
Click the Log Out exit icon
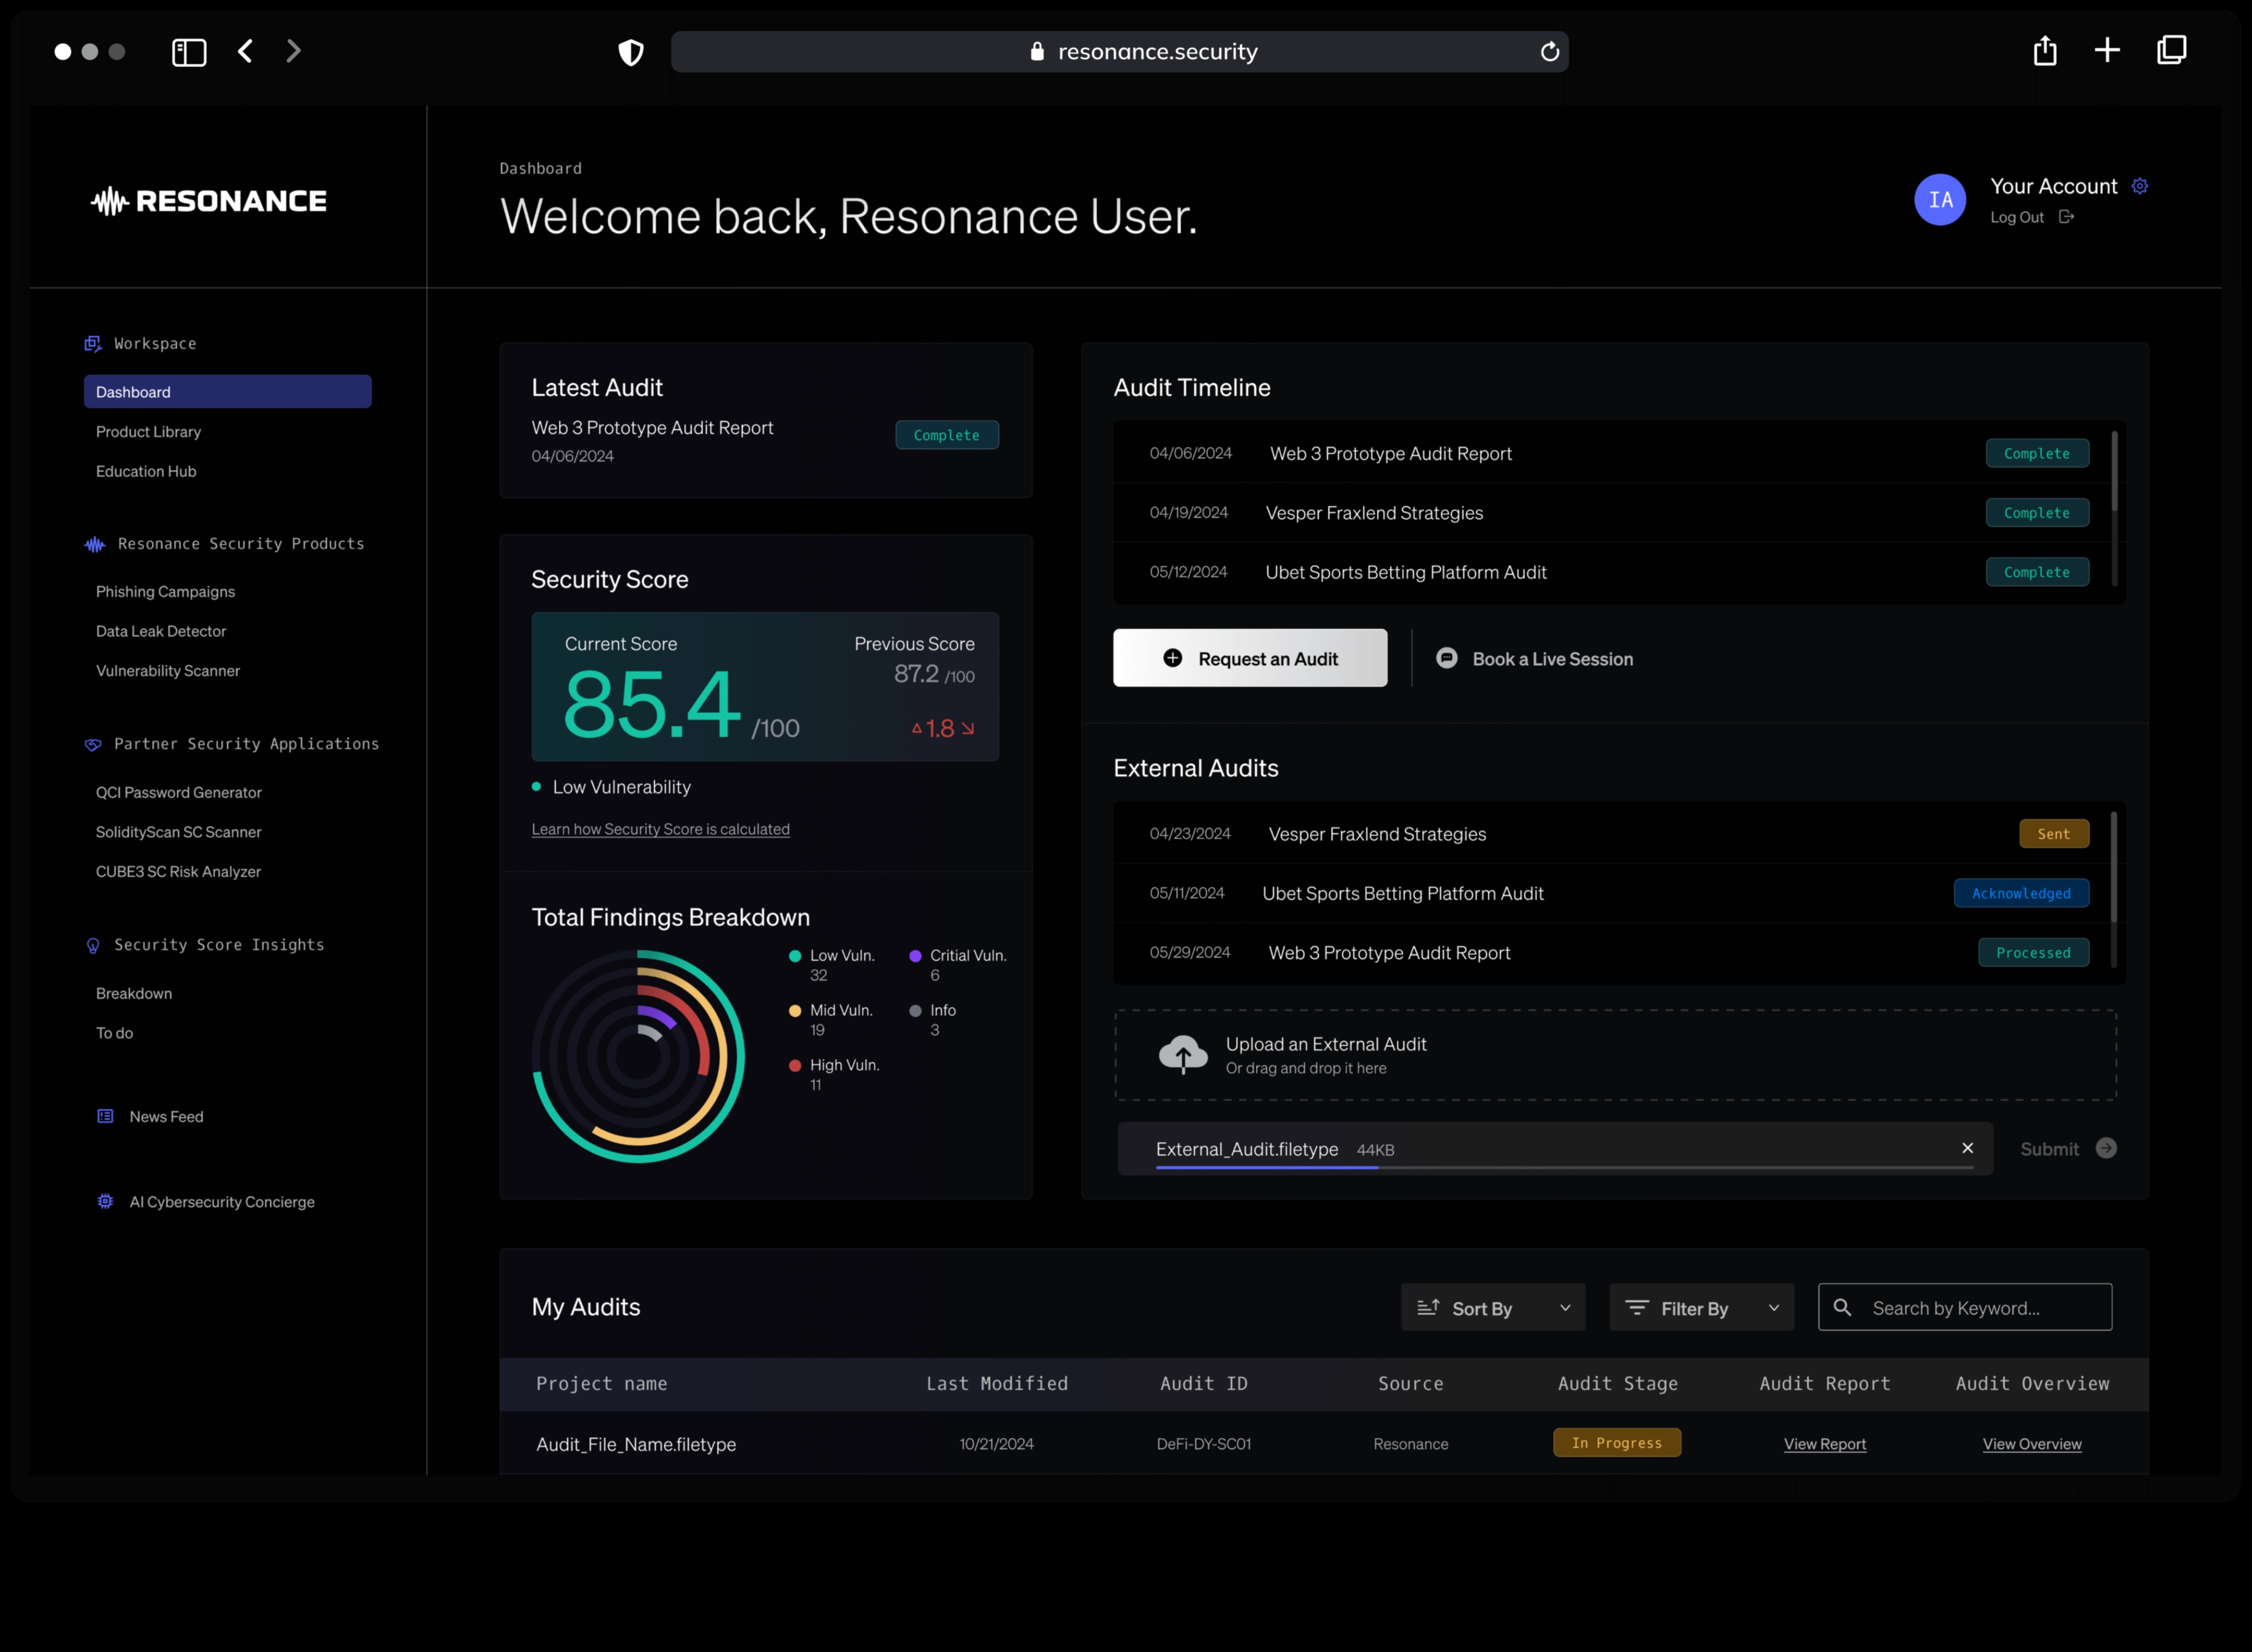(2066, 217)
